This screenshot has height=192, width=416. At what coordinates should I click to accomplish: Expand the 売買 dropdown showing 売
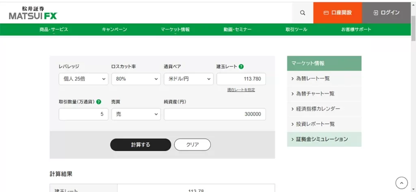tap(136, 114)
